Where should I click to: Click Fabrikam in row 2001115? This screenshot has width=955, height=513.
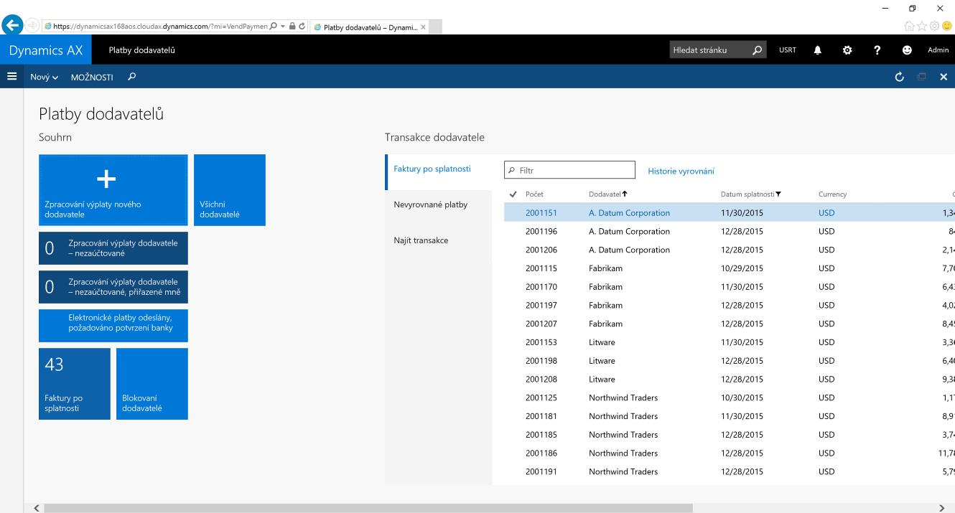[605, 268]
